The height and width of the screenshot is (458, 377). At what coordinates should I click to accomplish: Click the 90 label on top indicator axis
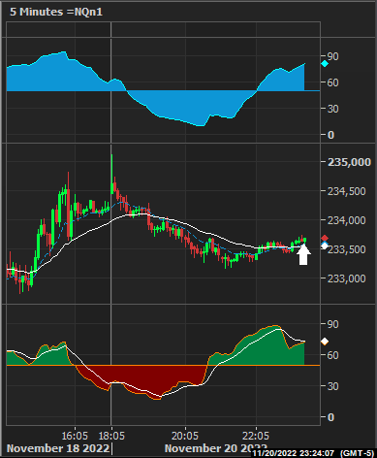point(333,56)
